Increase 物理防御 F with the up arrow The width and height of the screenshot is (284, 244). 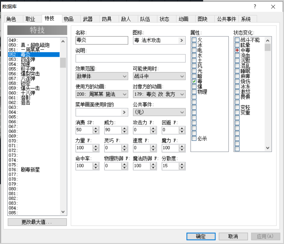[124, 164]
